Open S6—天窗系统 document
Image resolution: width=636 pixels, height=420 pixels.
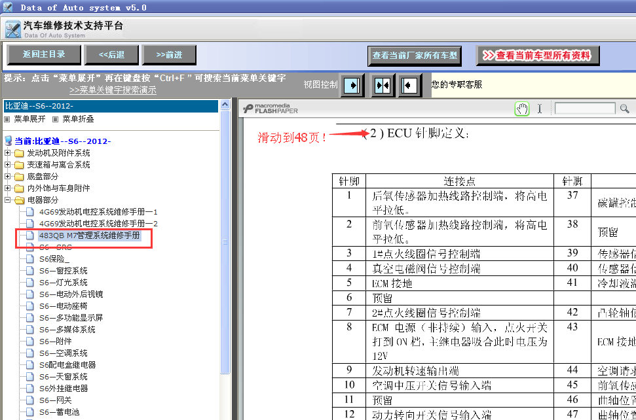click(x=64, y=376)
